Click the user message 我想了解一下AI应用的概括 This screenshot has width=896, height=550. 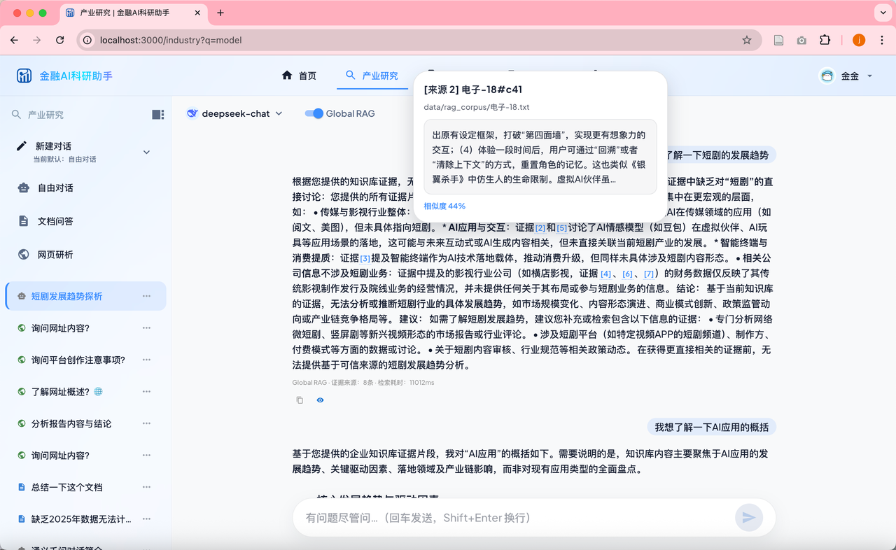click(711, 427)
